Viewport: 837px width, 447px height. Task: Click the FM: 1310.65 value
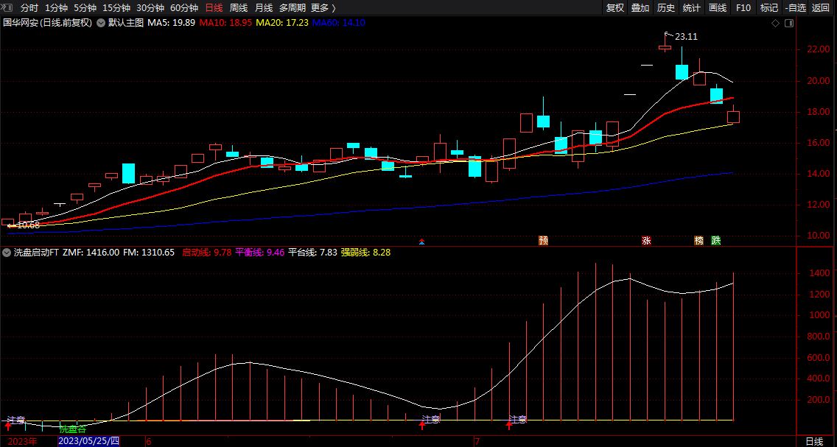[x=148, y=253]
